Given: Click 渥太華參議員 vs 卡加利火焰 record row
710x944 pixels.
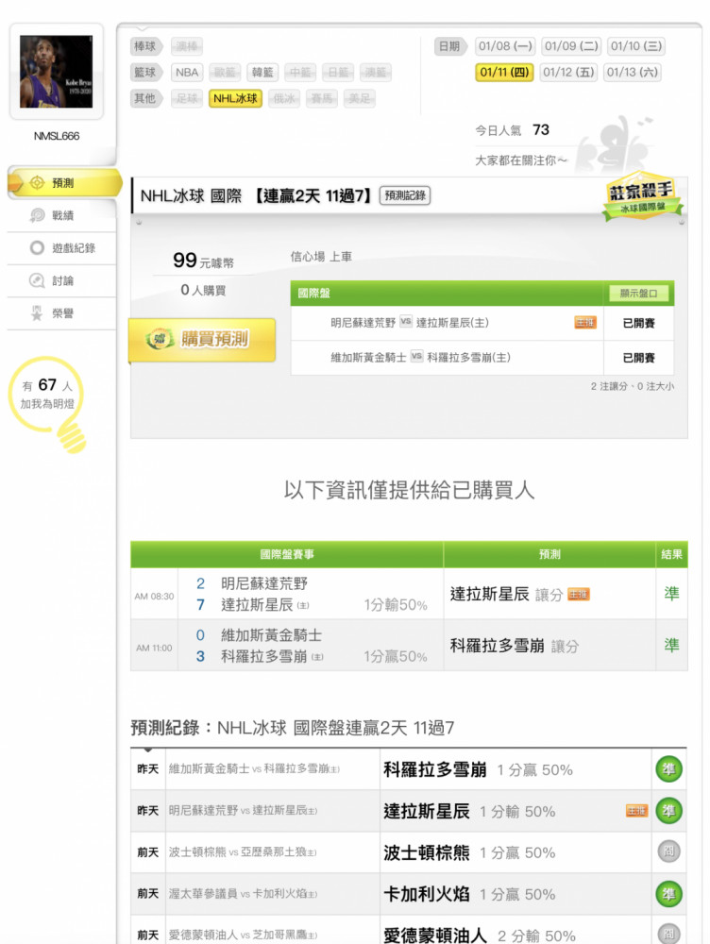Looking at the screenshot, I should click(x=408, y=894).
